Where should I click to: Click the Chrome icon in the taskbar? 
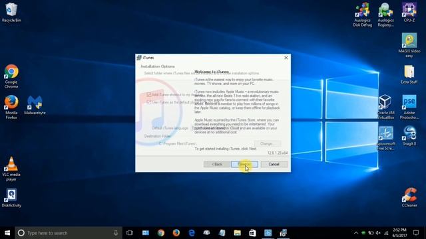coord(161,233)
